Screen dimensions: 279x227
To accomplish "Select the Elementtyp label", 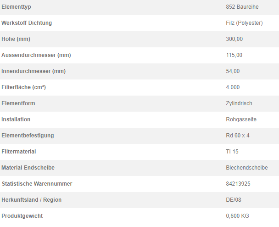I will 16,7.
